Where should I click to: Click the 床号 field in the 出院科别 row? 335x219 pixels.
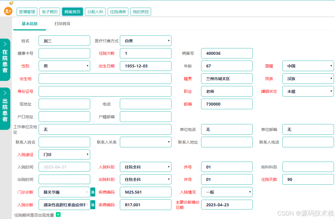pos(227,179)
